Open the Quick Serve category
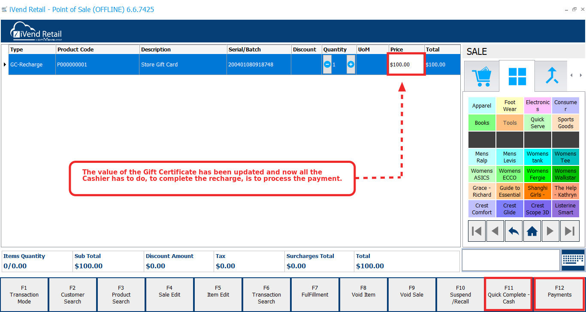 tap(538, 123)
